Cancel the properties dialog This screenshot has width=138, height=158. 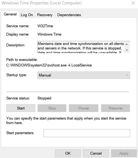click(x=96, y=153)
